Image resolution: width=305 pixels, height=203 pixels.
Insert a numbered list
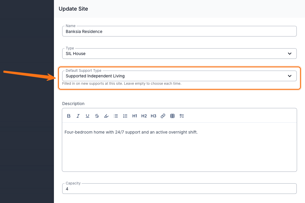(125, 116)
